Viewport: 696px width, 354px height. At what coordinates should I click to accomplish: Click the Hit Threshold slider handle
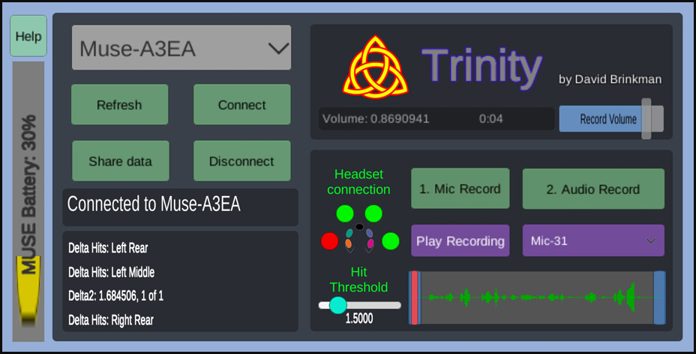(x=338, y=305)
